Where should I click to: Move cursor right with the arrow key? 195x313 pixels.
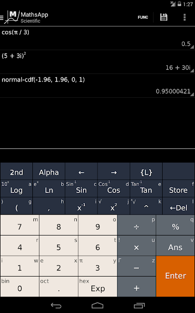click(114, 171)
